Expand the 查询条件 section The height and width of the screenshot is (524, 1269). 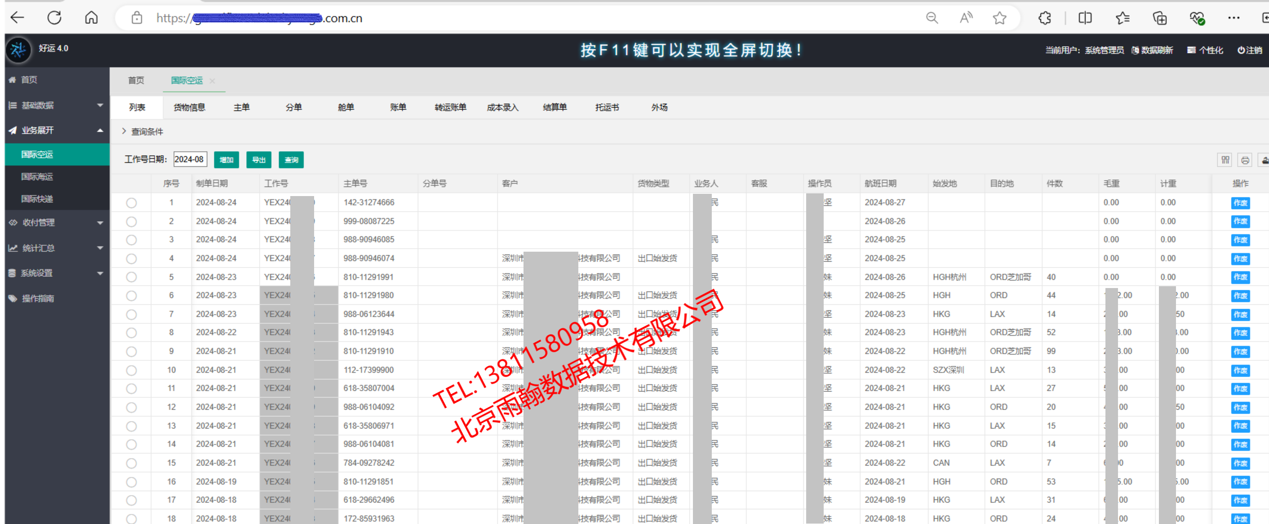coord(142,131)
